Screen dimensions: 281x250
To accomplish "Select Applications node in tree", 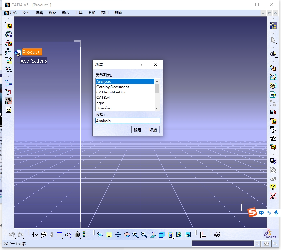I will pos(34,61).
